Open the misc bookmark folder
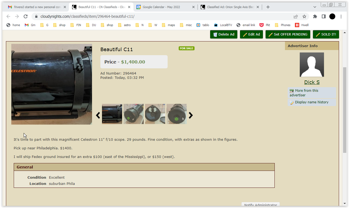Viewport: 349px width, 208px height. click(x=186, y=25)
